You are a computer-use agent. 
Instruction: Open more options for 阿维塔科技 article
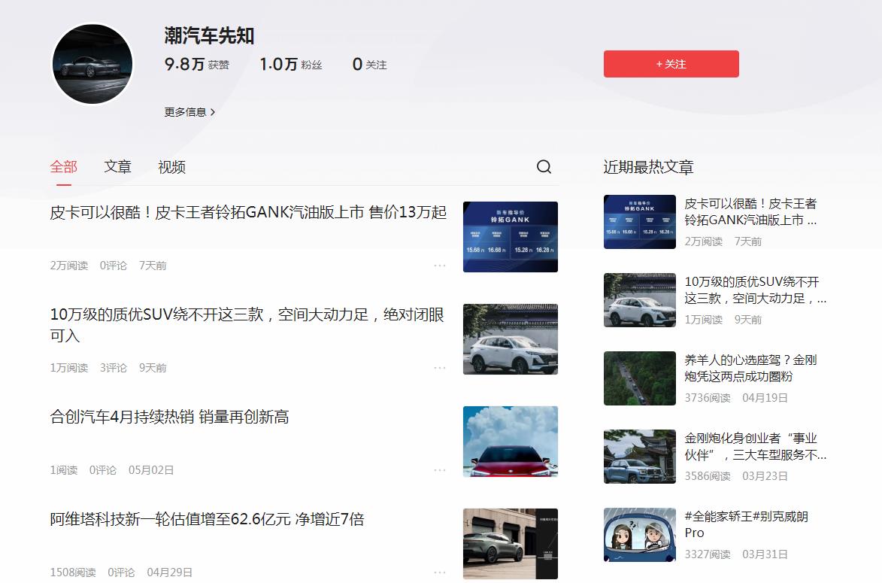point(440,572)
